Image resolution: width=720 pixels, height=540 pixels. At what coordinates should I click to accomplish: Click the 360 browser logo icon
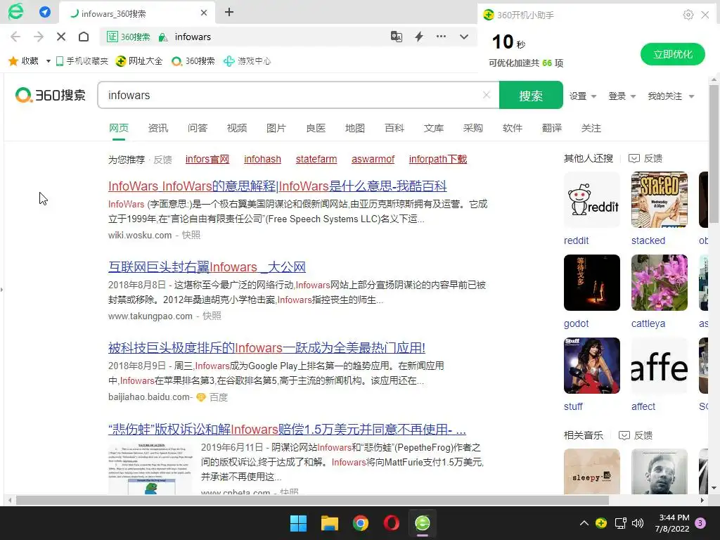[x=15, y=12]
